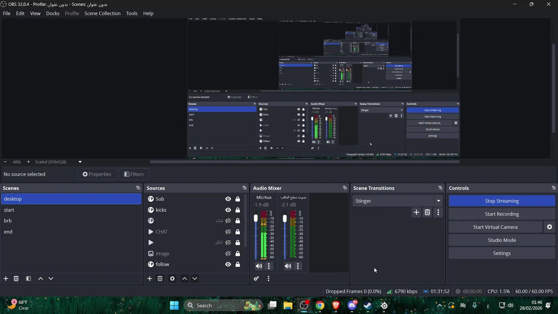The image size is (558, 314).
Task: Click the preview horizontal scrollbar
Action: point(305,162)
